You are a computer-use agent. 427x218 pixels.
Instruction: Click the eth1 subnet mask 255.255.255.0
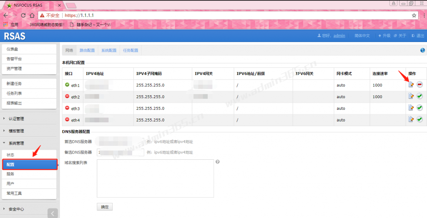tap(150, 85)
